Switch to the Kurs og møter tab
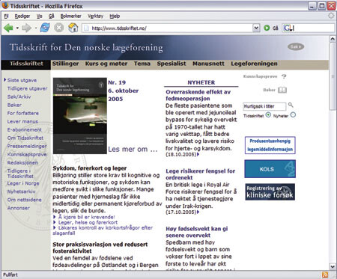 (106, 64)
